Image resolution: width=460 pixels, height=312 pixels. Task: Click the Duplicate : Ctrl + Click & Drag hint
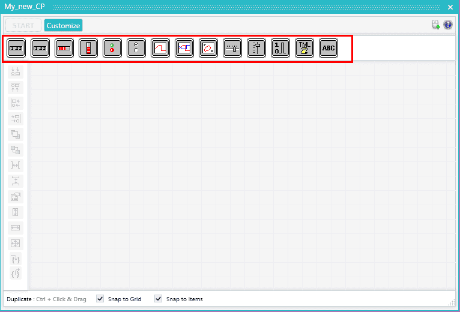[x=46, y=299]
